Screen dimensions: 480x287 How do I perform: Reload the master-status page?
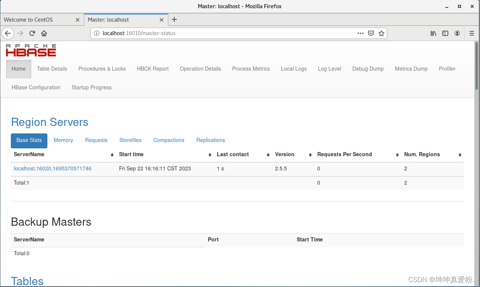coord(32,33)
